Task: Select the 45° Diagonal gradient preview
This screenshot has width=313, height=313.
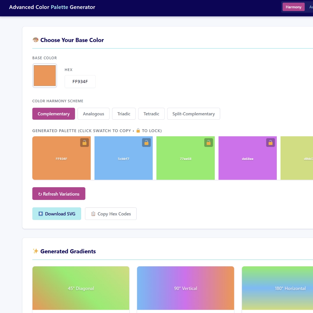Action: tap(81, 288)
